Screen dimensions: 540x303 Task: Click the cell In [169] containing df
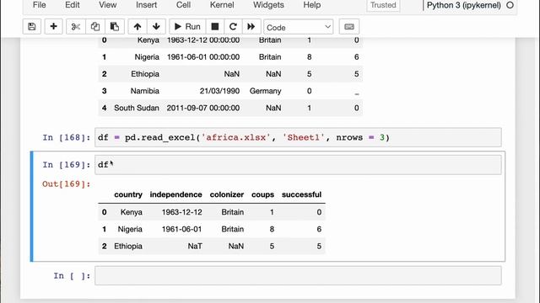click(x=298, y=165)
